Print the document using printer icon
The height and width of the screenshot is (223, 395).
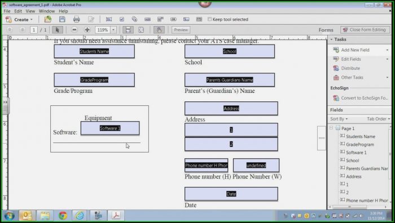pos(76,19)
